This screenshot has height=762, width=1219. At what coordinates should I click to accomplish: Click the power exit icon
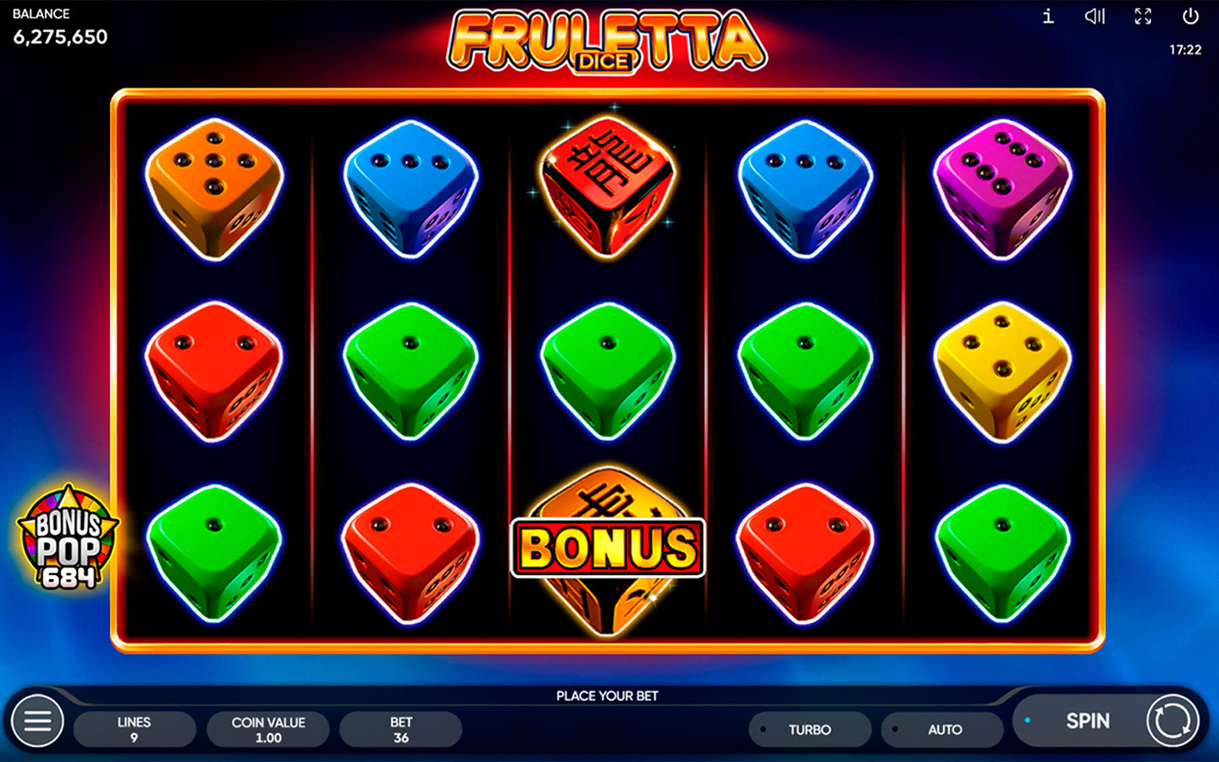click(1190, 16)
